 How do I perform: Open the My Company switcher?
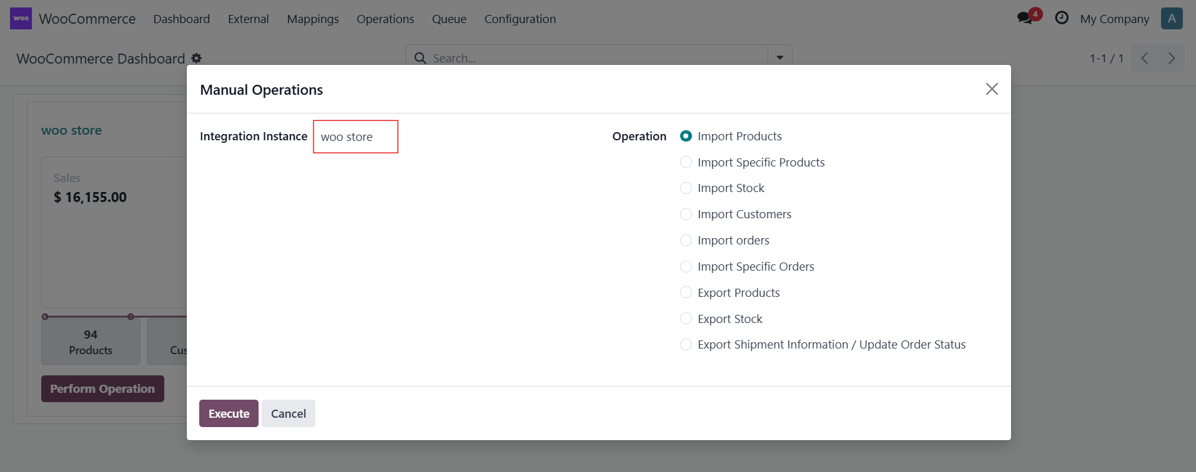tap(1114, 19)
